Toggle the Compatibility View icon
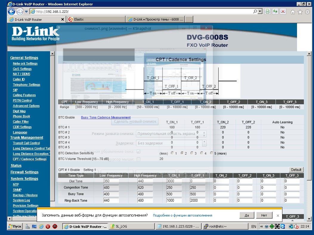Screen dimensions: 314x235 (267, 11)
